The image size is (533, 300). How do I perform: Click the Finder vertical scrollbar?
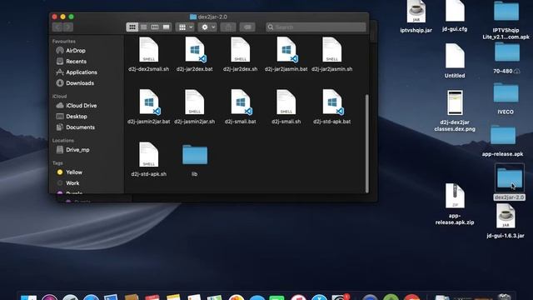tap(366, 143)
